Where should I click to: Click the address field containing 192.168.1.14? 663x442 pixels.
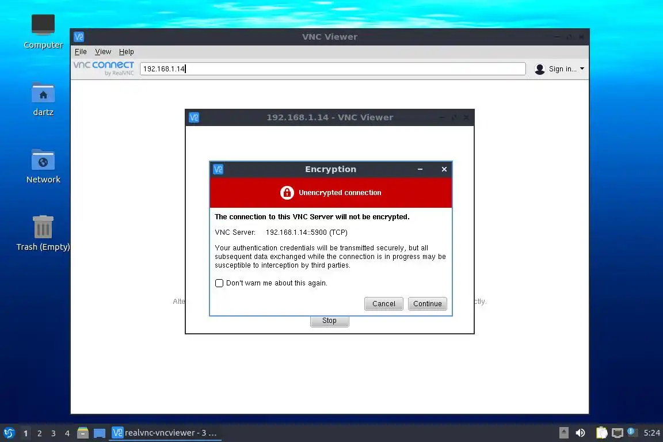(x=333, y=68)
